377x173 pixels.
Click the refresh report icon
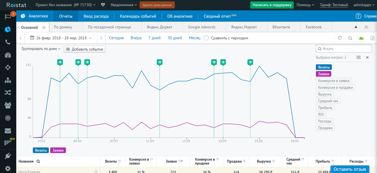coord(340,38)
